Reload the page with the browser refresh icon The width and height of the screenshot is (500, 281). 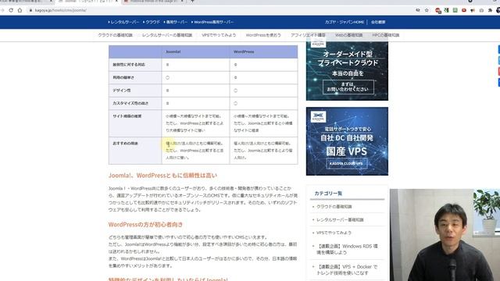point(11,10)
